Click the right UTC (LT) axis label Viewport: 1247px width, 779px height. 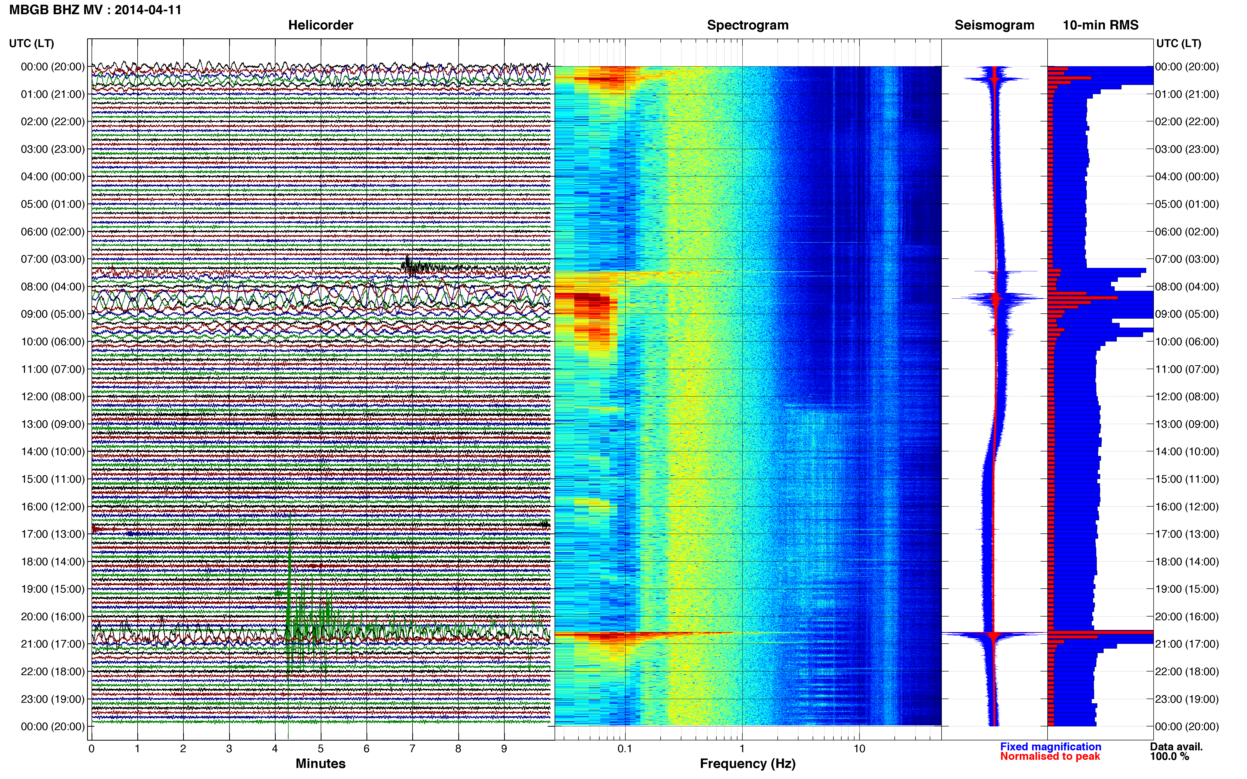point(1178,43)
